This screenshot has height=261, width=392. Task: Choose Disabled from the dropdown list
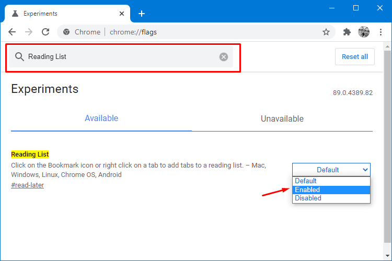click(331, 198)
